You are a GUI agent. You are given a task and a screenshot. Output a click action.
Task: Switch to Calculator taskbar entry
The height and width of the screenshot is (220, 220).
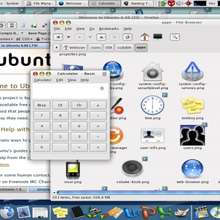pyautogui.click(x=105, y=3)
